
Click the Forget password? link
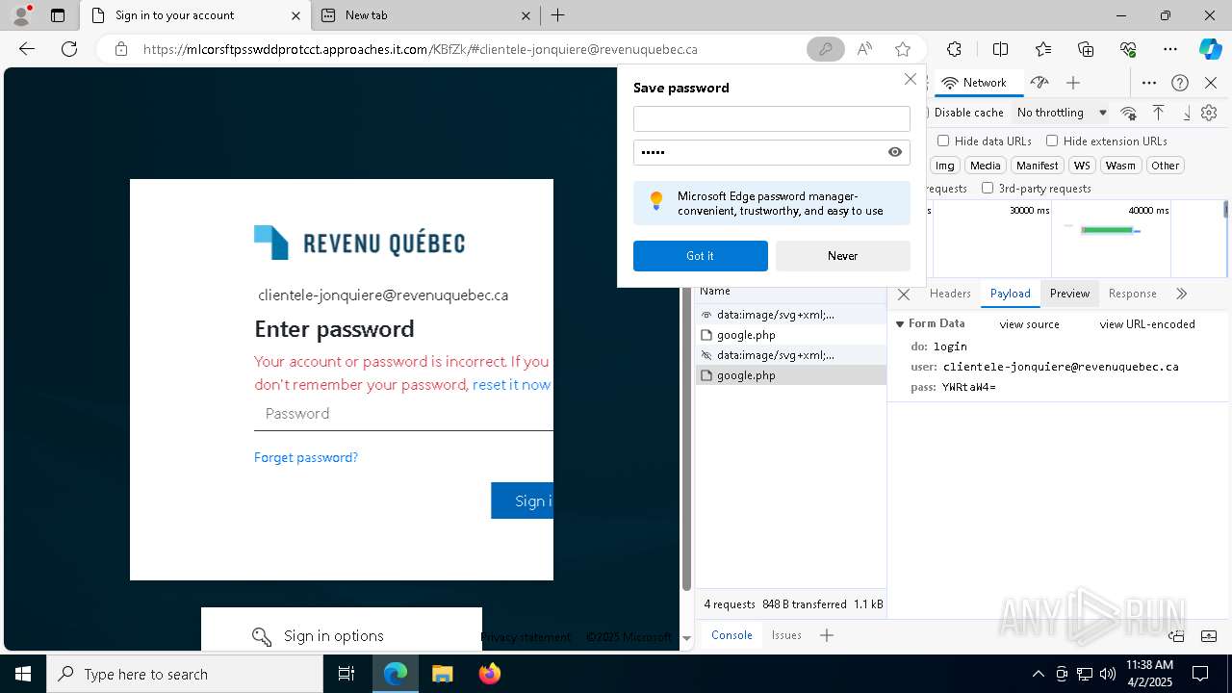(x=306, y=457)
